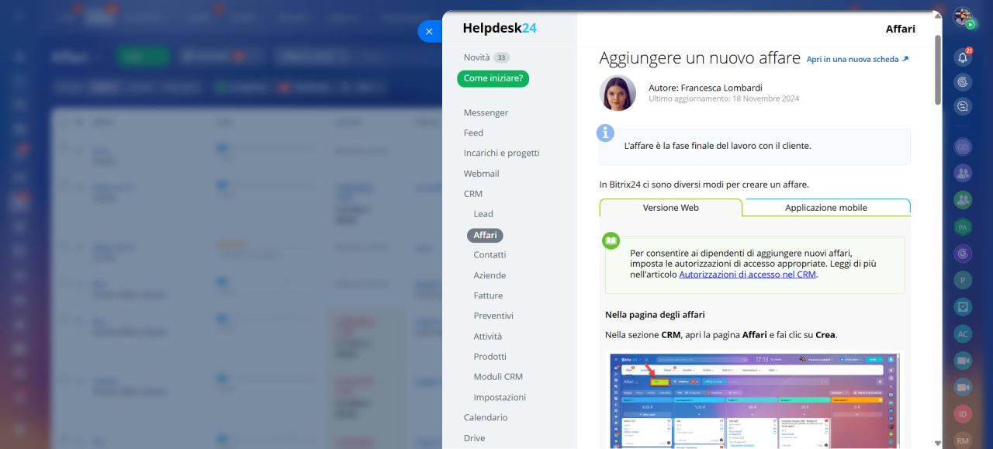Click 'Ultimo aggiornamento: 18 Novembre 2024' text
Viewport: 993px width, 449px height.
[724, 99]
